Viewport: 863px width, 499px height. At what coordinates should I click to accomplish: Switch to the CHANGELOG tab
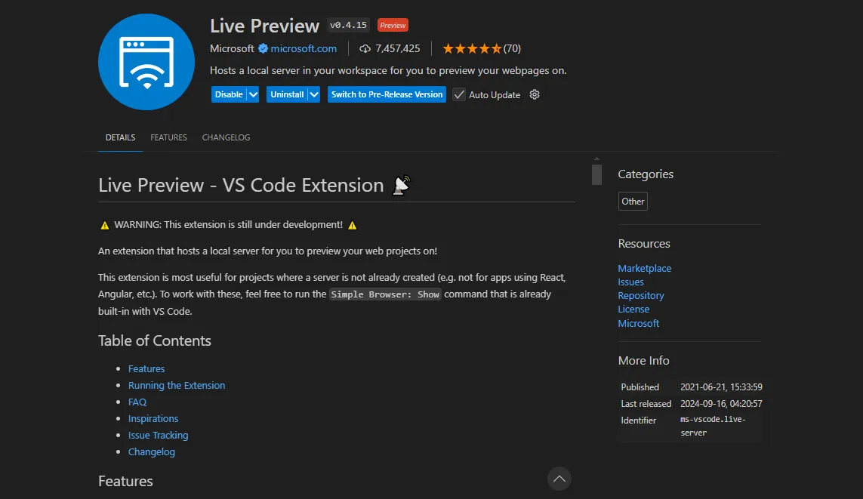227,137
